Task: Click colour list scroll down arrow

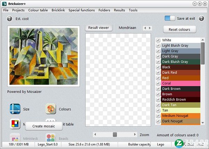Action: pos(203,123)
